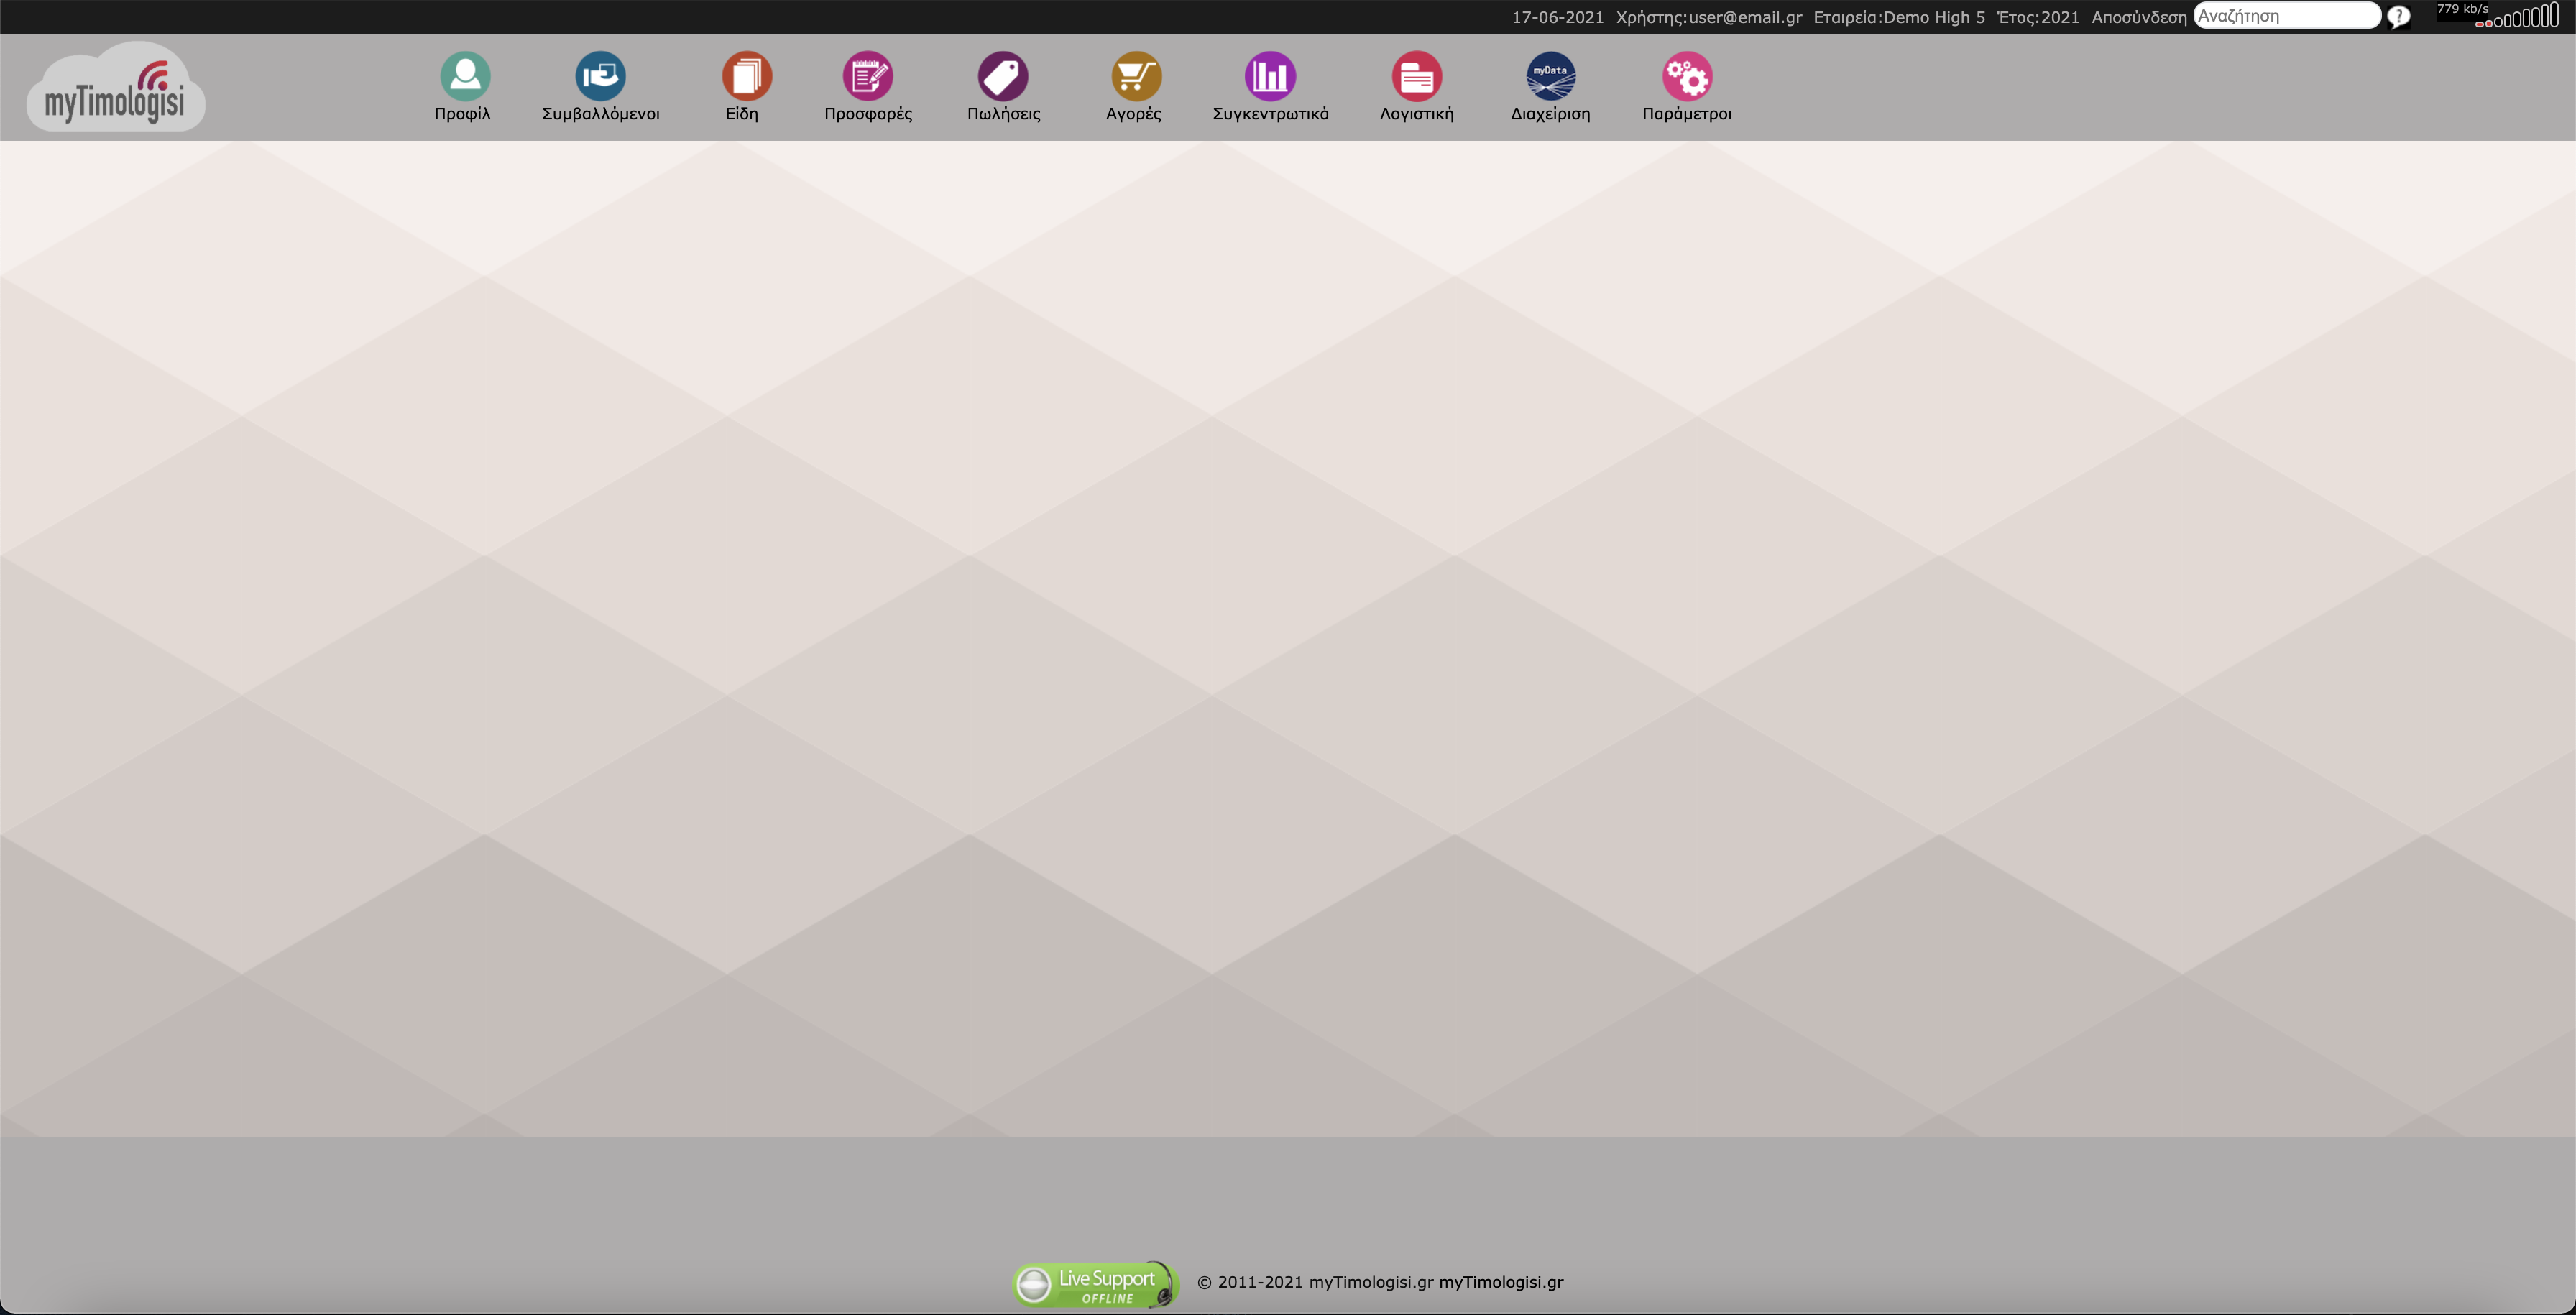This screenshot has width=2576, height=1315.
Task: Click the help question mark icon
Action: click(2398, 17)
